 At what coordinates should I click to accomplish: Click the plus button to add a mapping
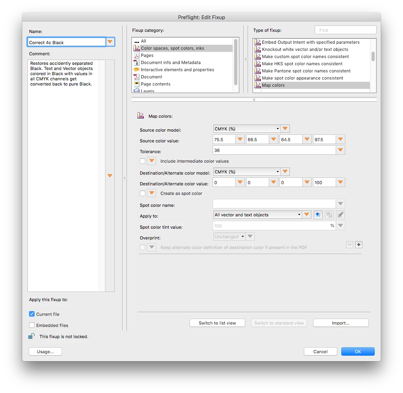359,245
